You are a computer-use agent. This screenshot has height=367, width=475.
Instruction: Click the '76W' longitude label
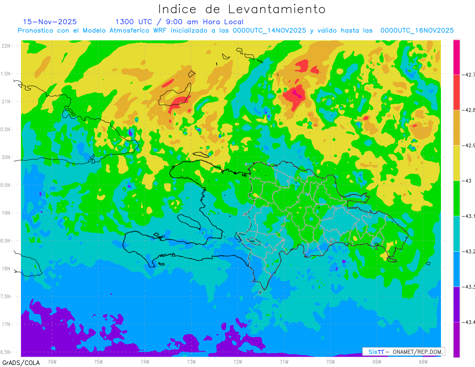pyautogui.click(x=52, y=362)
